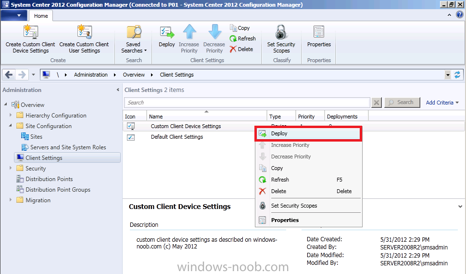The height and width of the screenshot is (274, 466).
Task: Click the Default Client Settings row icon
Action: 131,137
